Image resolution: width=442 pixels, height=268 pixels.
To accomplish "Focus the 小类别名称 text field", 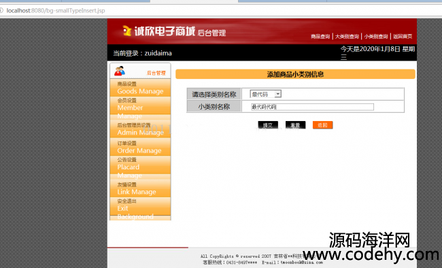I will pyautogui.click(x=312, y=107).
